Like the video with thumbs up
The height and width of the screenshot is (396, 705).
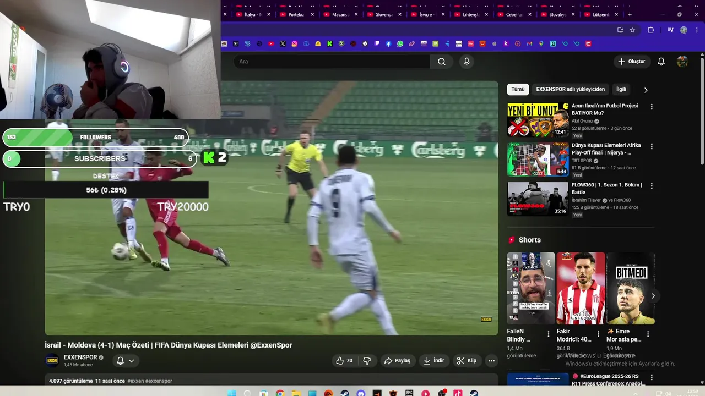tap(344, 361)
